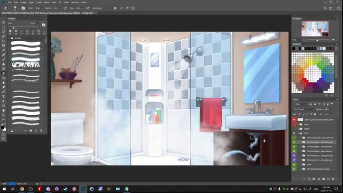
Task: Show the NIGHT group layer
Action: pos(294,129)
